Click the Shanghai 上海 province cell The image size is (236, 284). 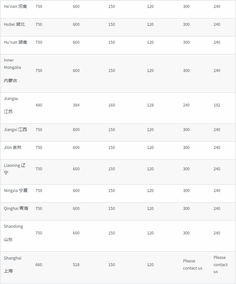coord(13,265)
